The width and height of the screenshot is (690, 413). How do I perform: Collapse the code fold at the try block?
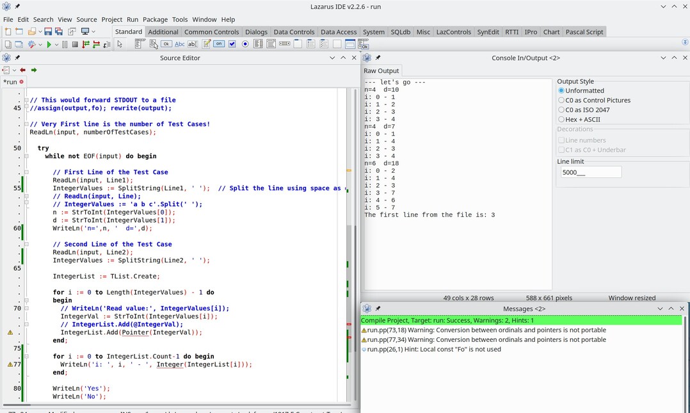26,156
